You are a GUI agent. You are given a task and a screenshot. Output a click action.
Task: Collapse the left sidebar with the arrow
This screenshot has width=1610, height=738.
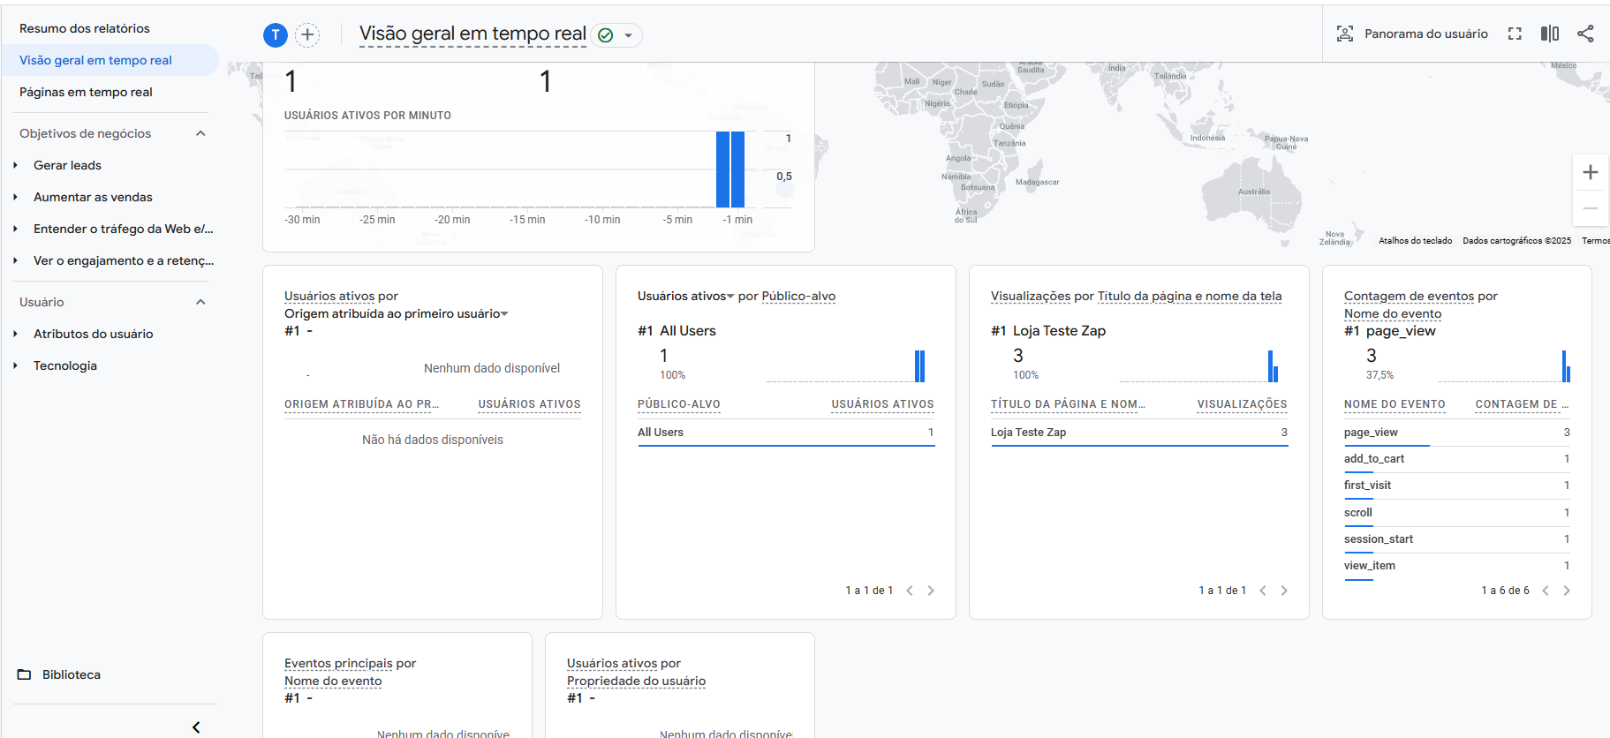click(x=196, y=727)
